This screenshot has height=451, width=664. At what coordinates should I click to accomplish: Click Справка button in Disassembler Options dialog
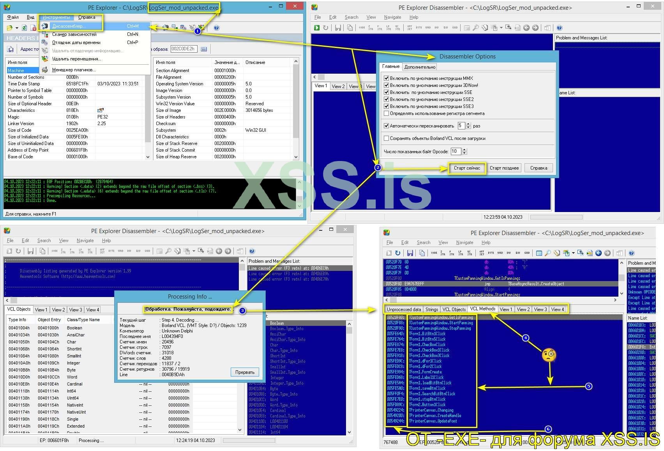539,168
